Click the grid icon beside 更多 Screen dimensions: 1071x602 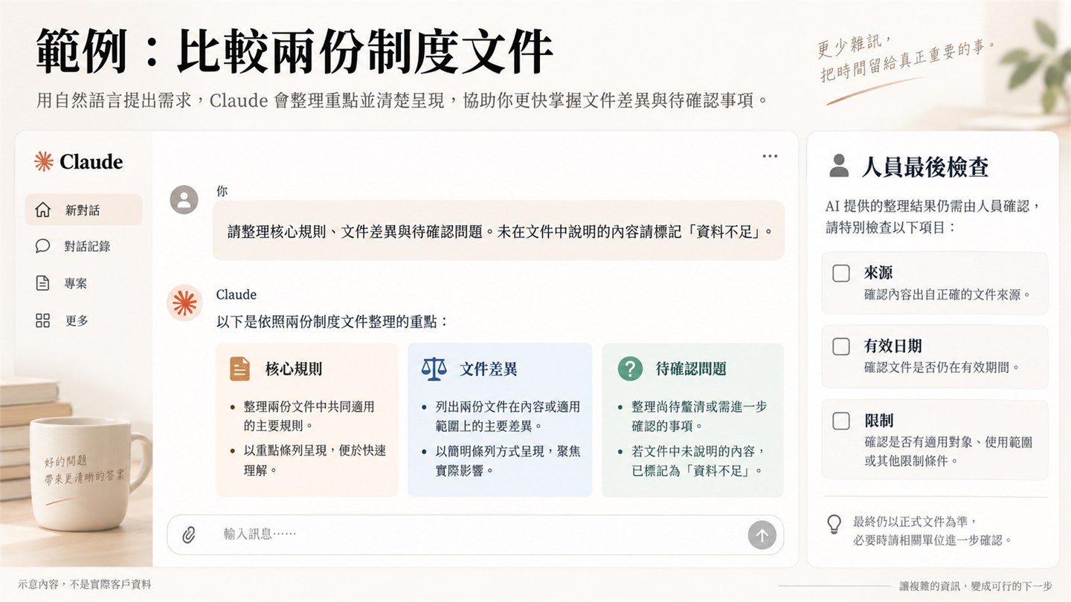point(43,320)
